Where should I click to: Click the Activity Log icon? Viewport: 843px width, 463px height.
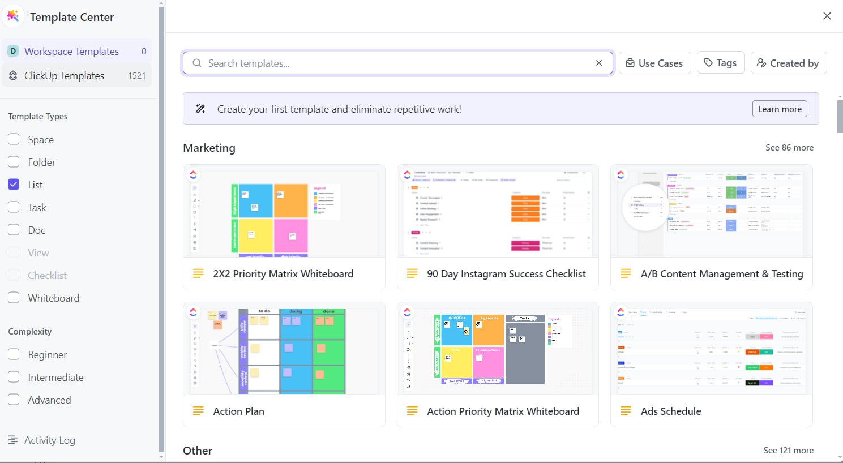13,440
